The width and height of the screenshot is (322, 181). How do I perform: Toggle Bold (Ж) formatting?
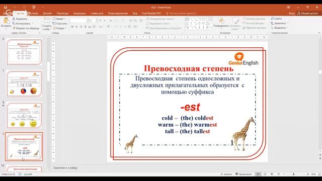(x=72, y=27)
